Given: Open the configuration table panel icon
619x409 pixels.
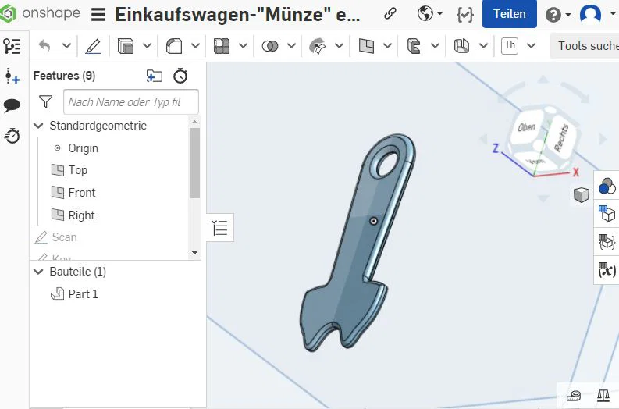Looking at the screenshot, I should click(x=607, y=214).
